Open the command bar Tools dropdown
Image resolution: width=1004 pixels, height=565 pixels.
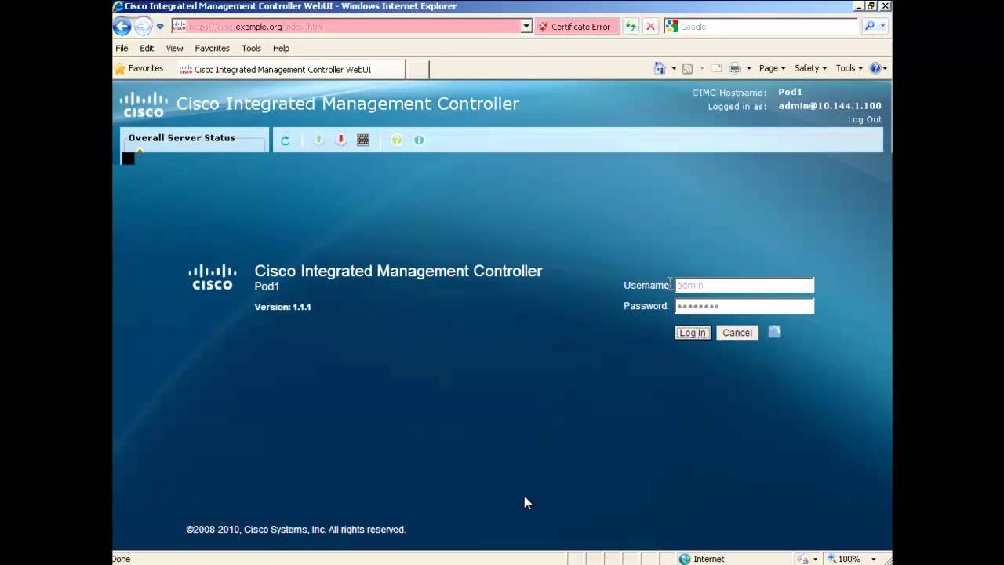click(849, 68)
